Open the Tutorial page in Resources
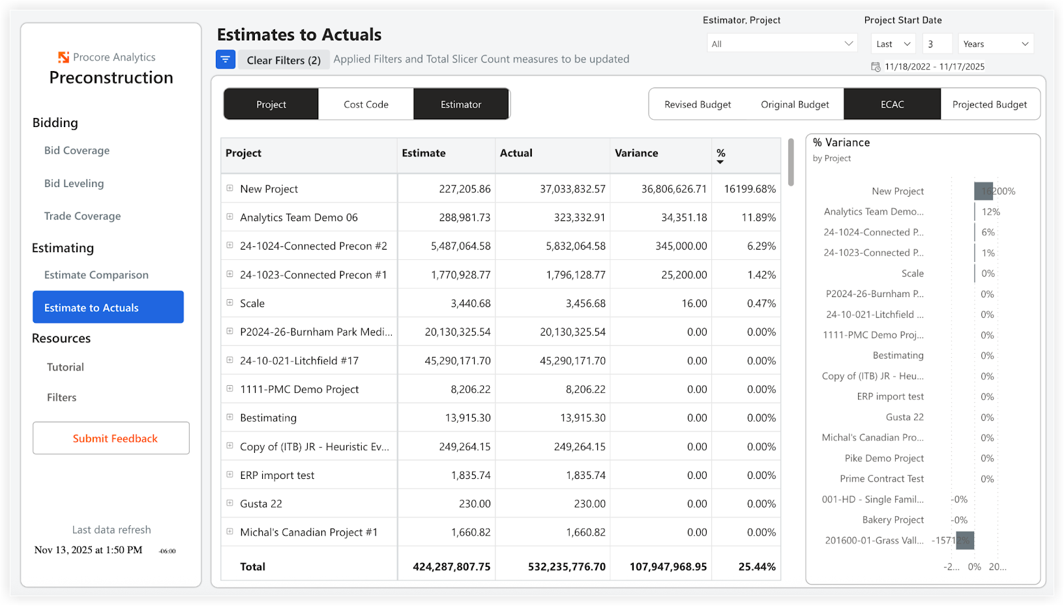 click(65, 366)
